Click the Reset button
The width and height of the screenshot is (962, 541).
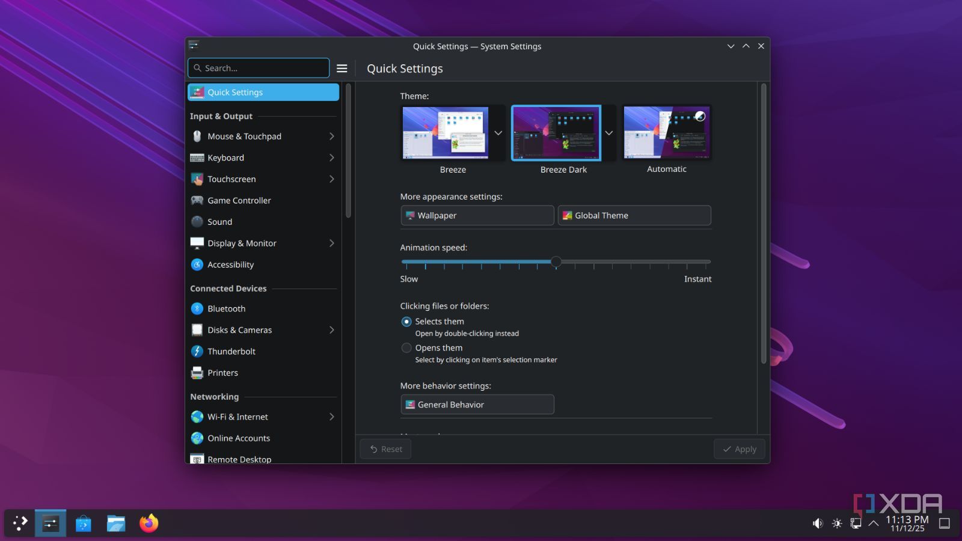pos(385,449)
